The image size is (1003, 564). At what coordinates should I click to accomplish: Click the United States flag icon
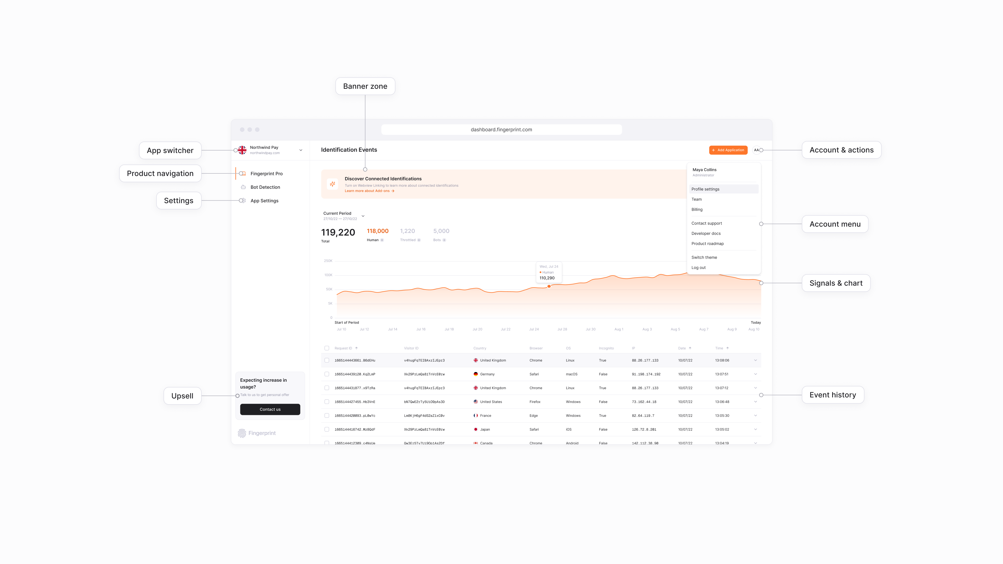tap(475, 402)
